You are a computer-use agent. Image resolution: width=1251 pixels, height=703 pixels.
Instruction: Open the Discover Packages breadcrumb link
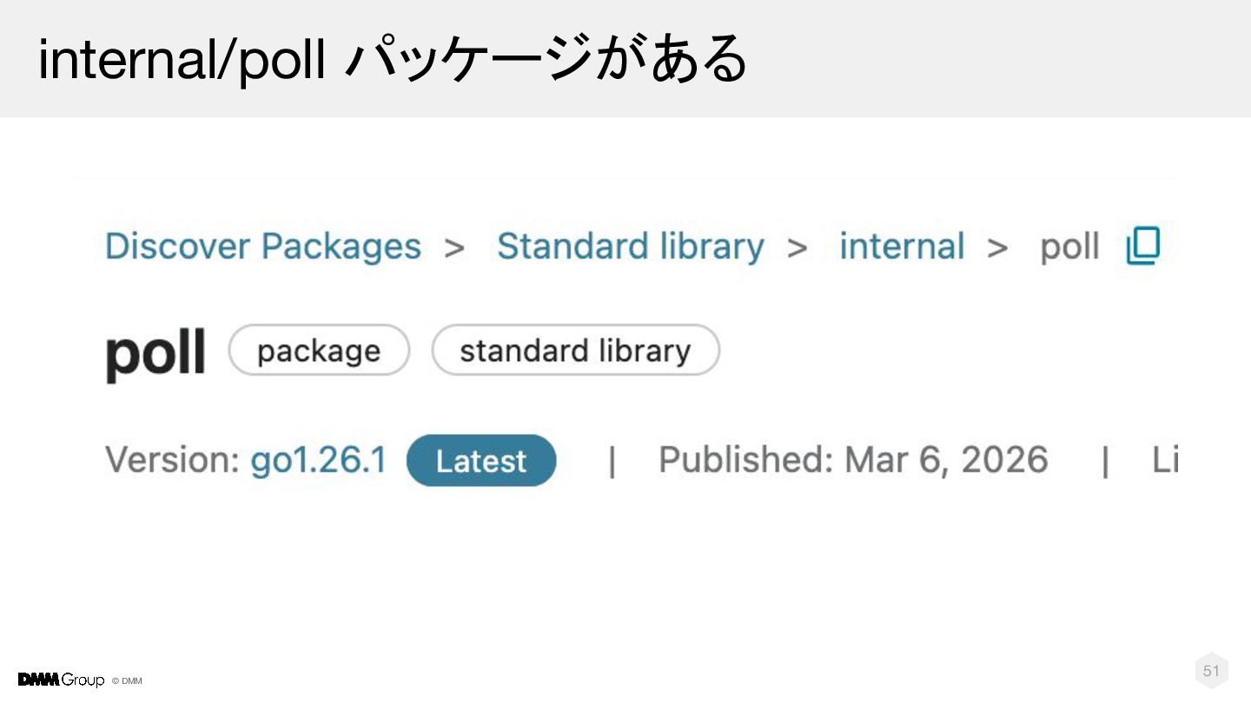tap(263, 246)
